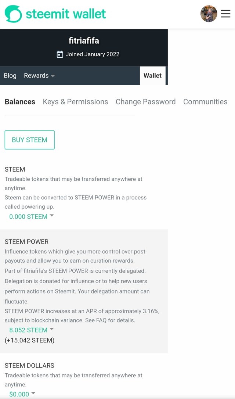Click the STEEM POWER section heading
The image size is (235, 399).
pyautogui.click(x=26, y=242)
